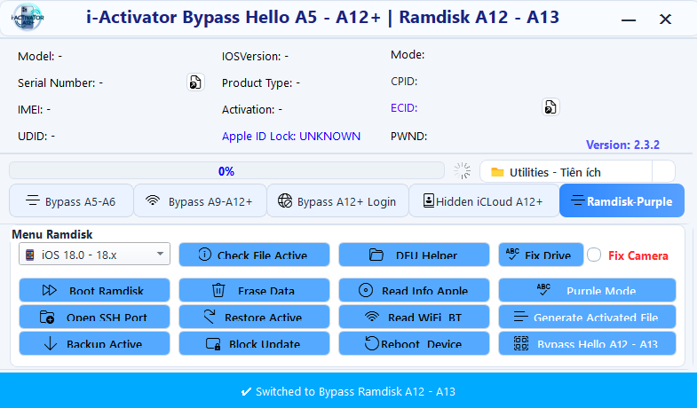Viewport: 697px width, 408px height.
Task: Click the folder icon on DFU Helper
Action: [x=376, y=255]
